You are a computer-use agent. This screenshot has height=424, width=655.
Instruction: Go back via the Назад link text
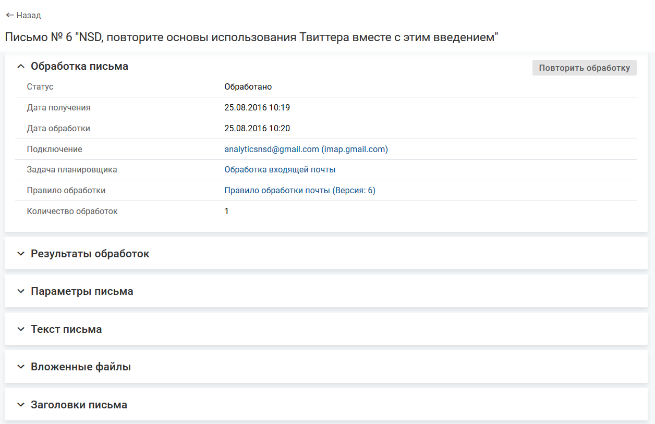29,16
